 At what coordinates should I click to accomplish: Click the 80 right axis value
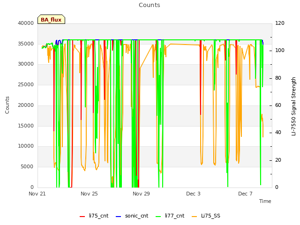pyautogui.click(x=278, y=78)
